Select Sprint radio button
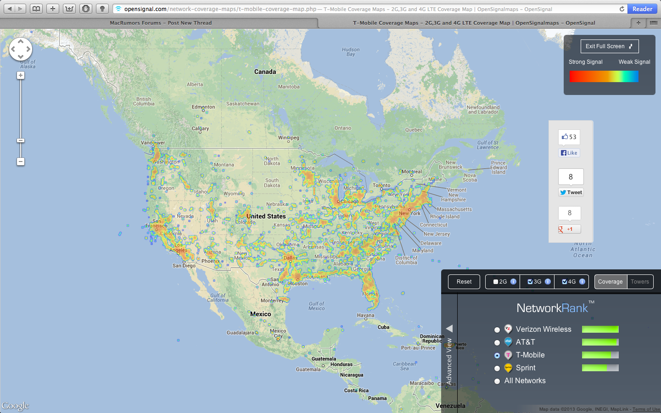Viewport: 661px width, 413px height. [497, 368]
